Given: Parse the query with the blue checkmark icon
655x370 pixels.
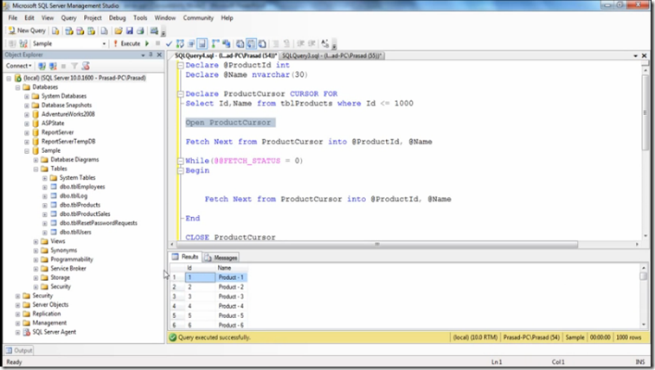Looking at the screenshot, I should tap(169, 44).
